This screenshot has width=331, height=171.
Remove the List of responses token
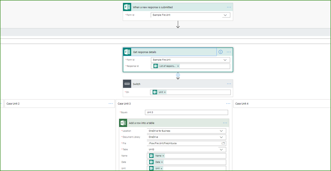[178, 66]
